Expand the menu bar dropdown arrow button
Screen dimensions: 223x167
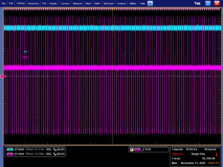tap(150, 3)
